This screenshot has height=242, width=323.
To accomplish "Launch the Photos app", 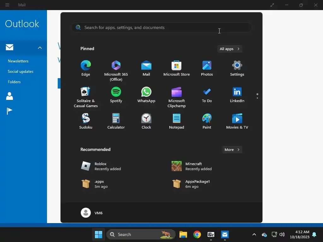I will [207, 68].
